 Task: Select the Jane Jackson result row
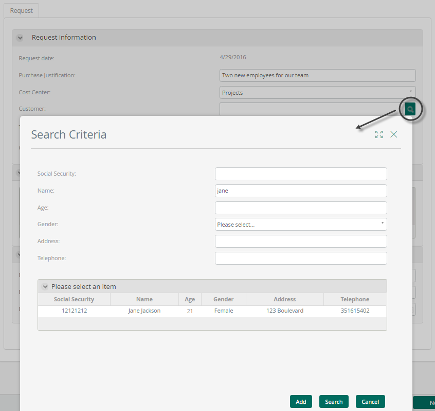(x=212, y=311)
